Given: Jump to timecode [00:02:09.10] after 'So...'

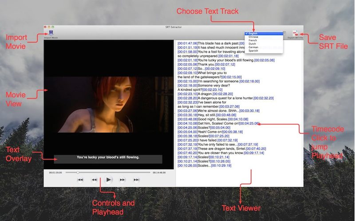Looking at the screenshot, I should 215,69.
